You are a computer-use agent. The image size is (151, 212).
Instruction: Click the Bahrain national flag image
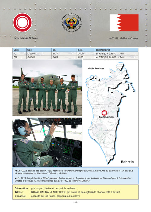[124, 23]
